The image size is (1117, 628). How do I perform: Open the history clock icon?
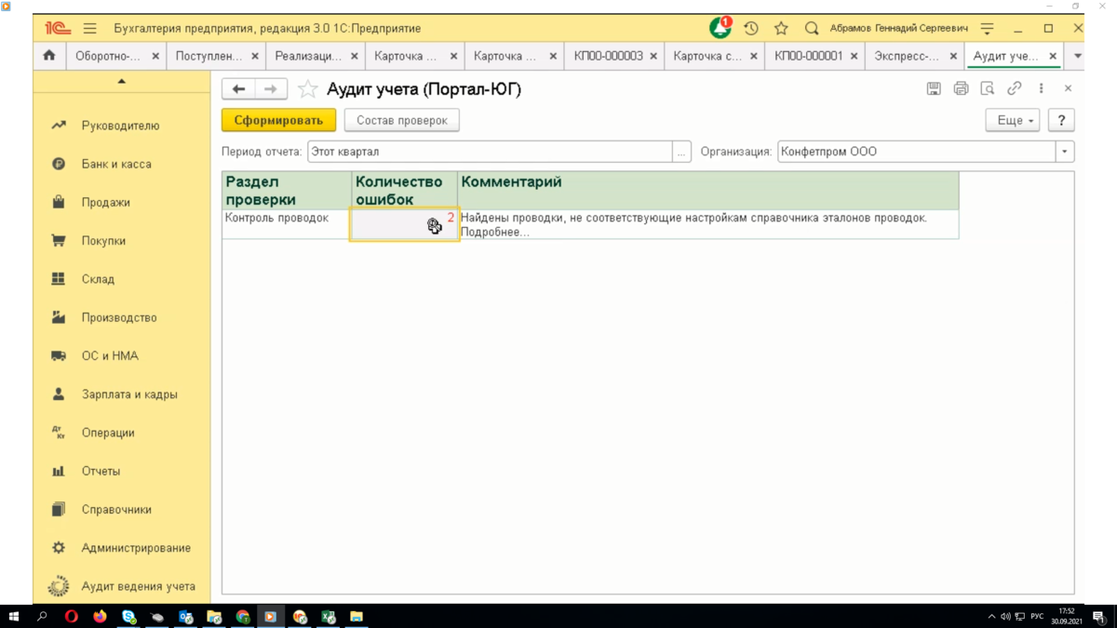[x=751, y=29]
